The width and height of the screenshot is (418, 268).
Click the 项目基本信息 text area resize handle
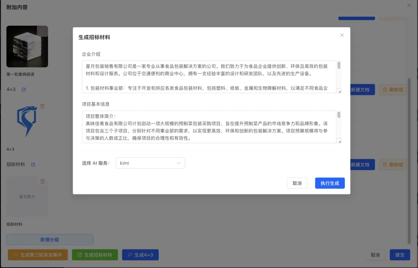(x=339, y=141)
